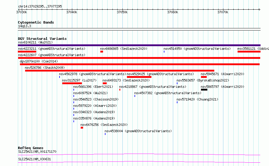Click the DGV Structural Variants track title
The width and height of the screenshot is (269, 166).
click(42, 39)
